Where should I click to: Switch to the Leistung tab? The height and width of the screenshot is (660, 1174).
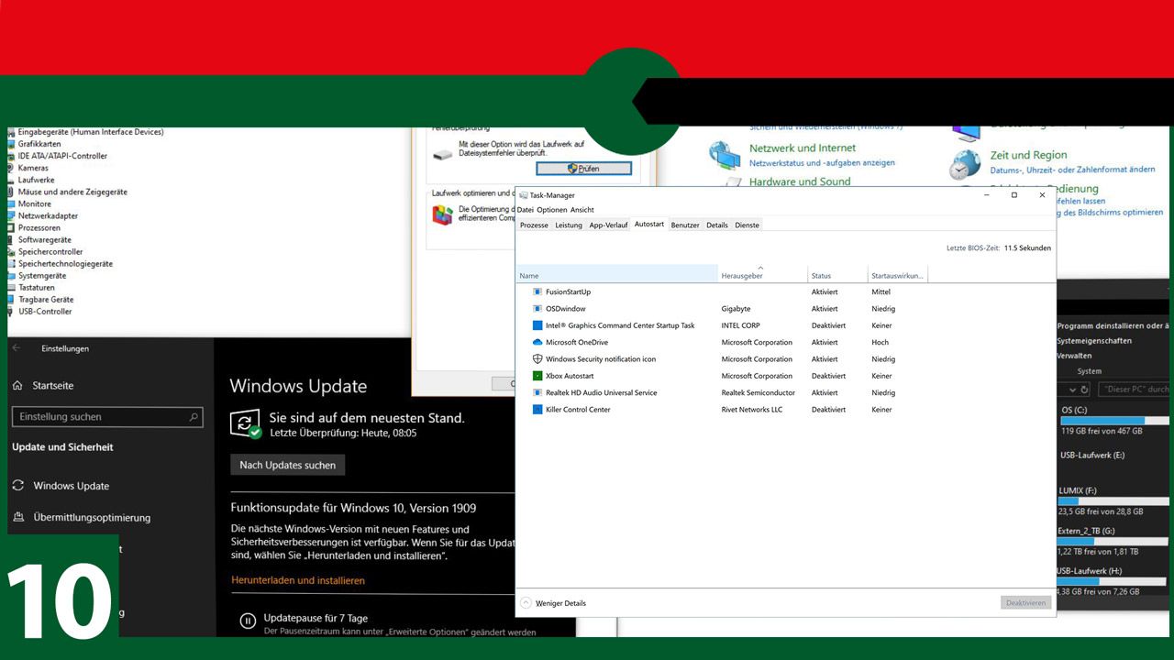[x=569, y=225]
